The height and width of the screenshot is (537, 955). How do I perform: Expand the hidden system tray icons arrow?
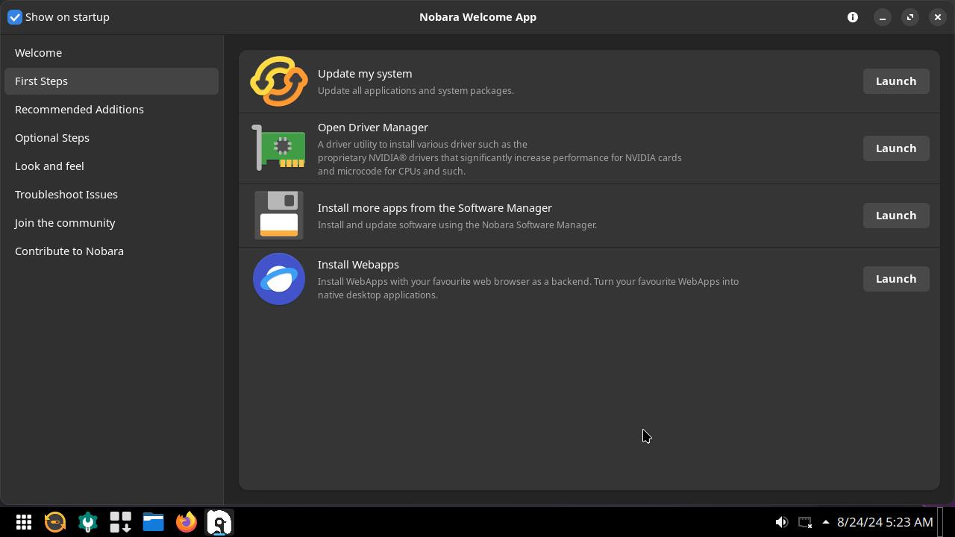coord(826,522)
